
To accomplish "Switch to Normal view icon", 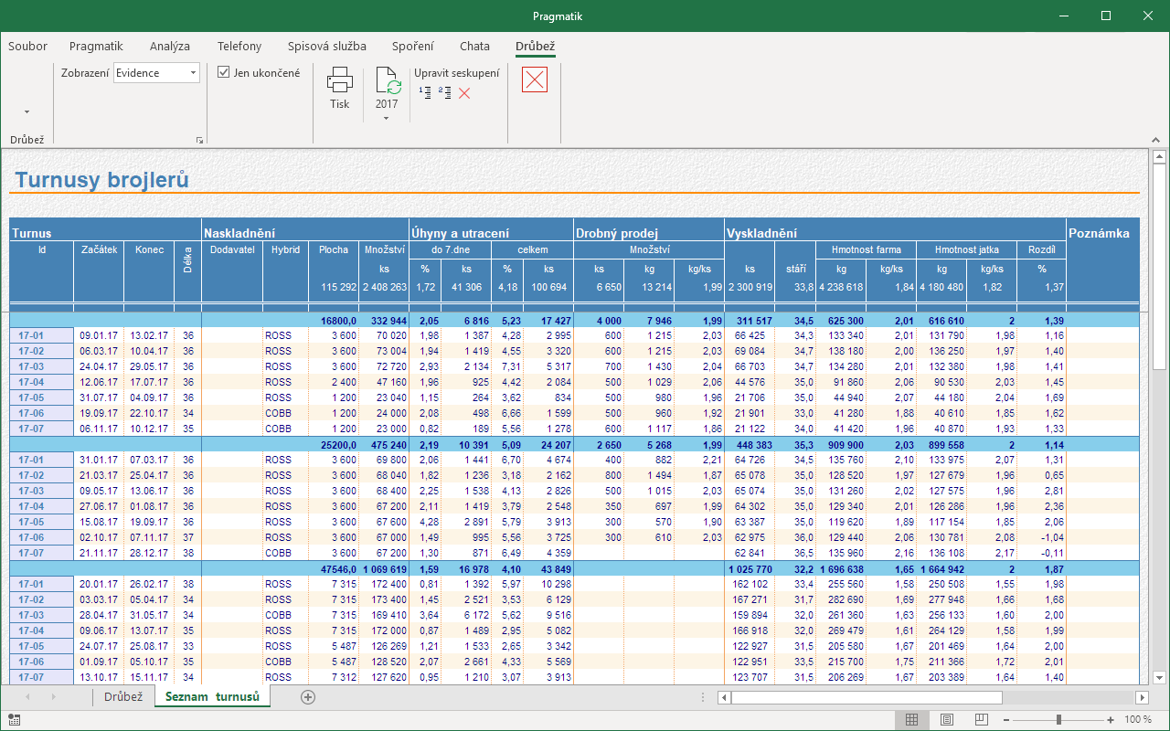I will (x=911, y=720).
